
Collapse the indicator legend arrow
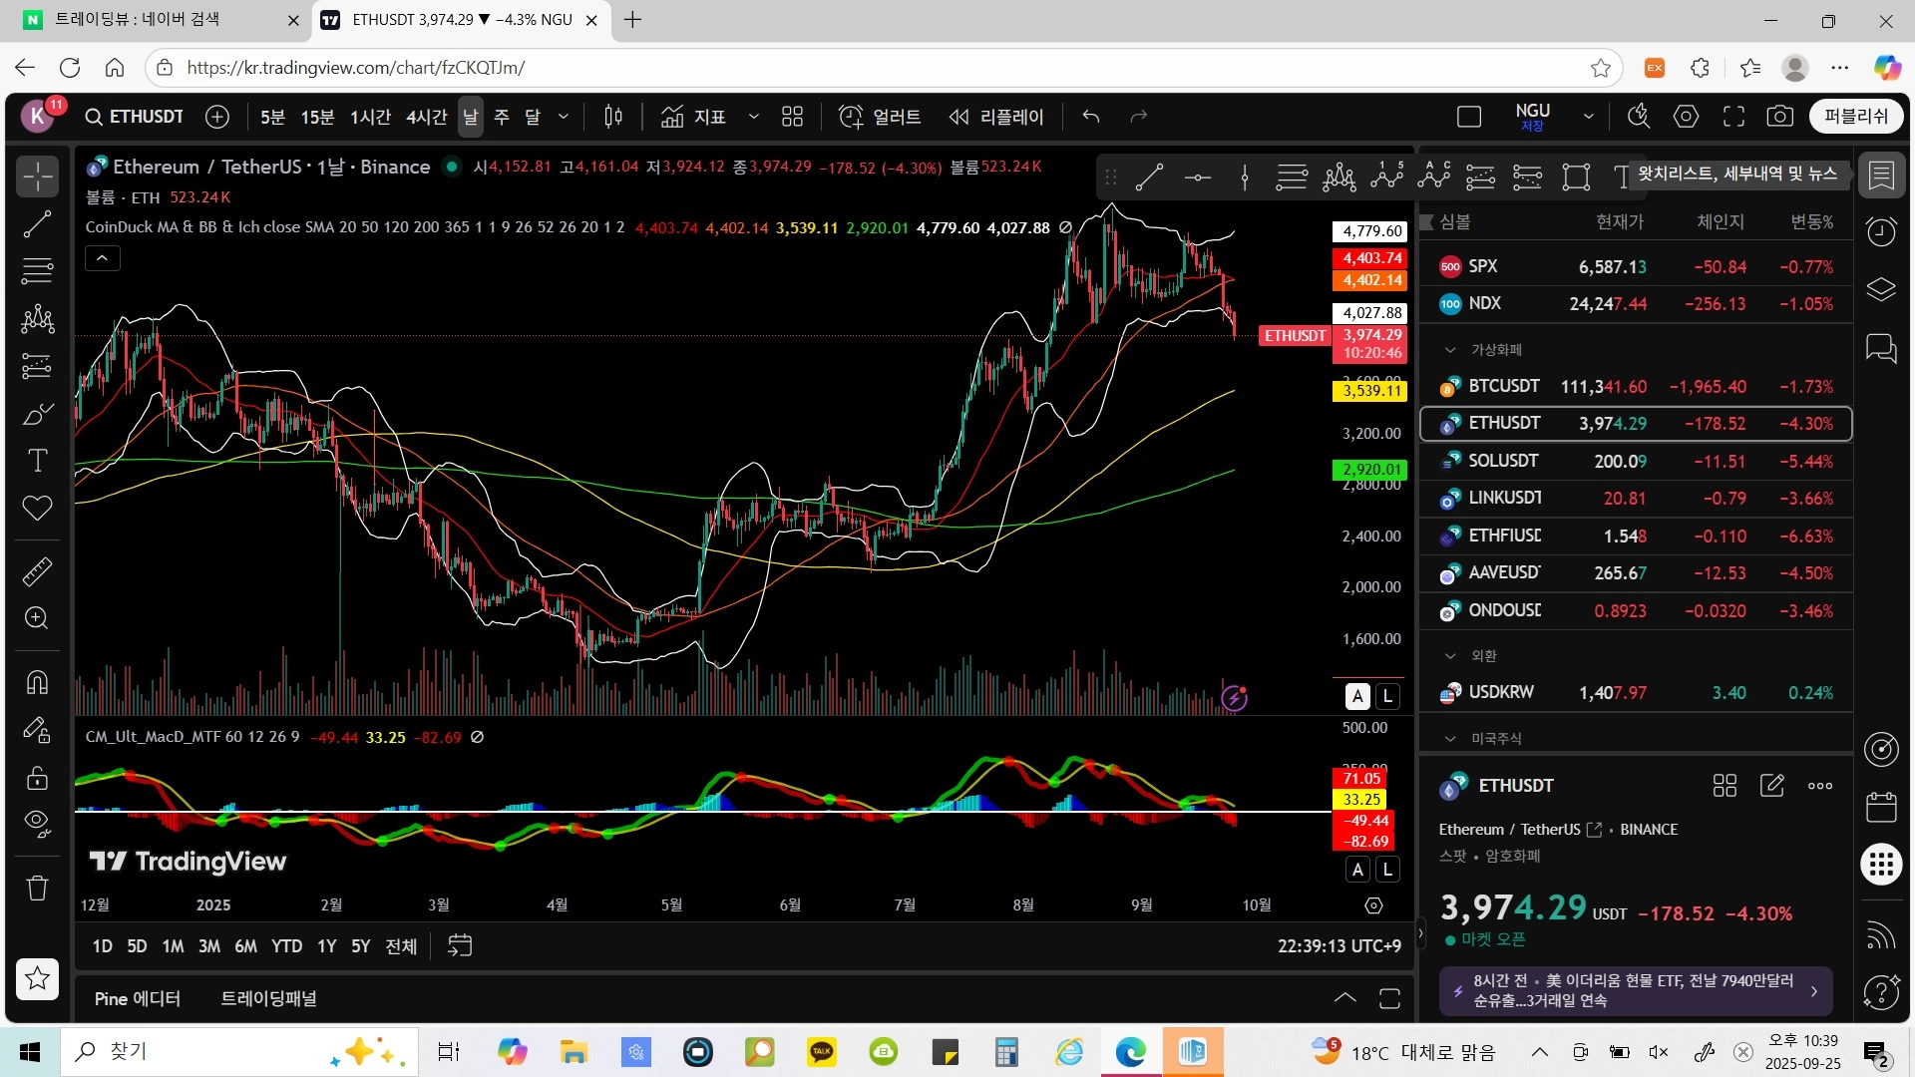point(103,259)
